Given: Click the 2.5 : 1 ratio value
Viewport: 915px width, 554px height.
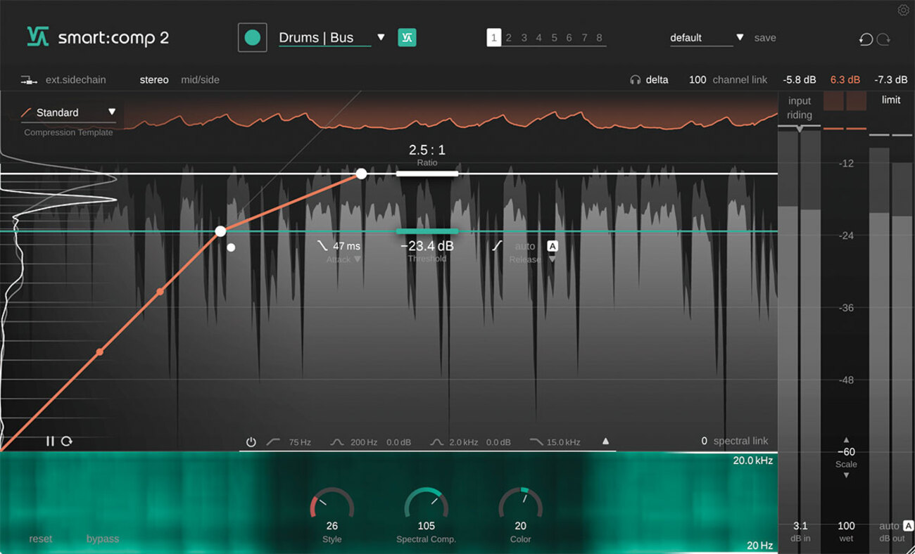Looking at the screenshot, I should click(x=427, y=150).
